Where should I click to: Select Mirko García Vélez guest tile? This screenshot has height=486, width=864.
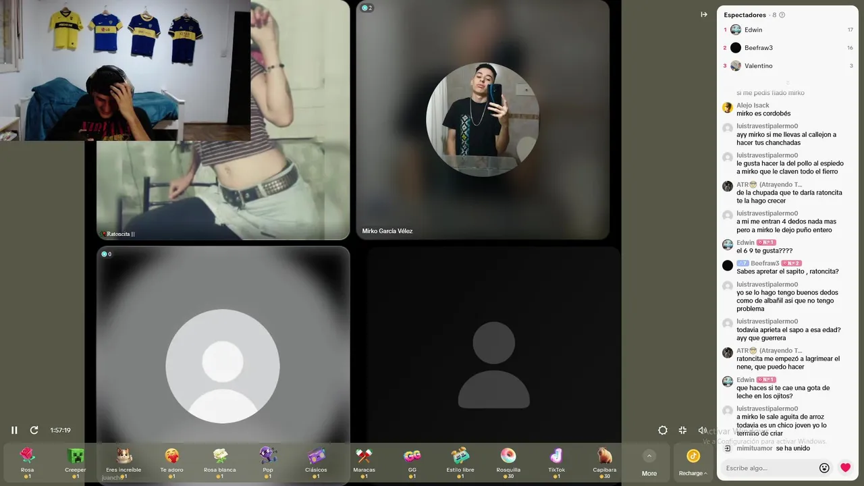483,119
